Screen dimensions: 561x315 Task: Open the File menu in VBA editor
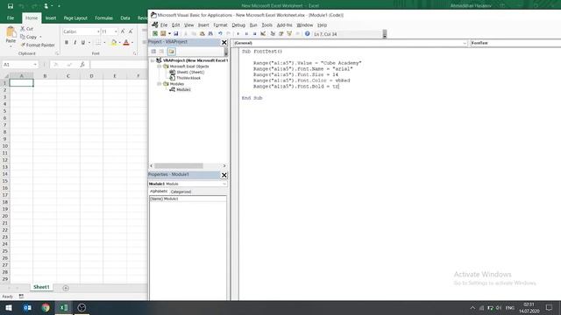164,25
